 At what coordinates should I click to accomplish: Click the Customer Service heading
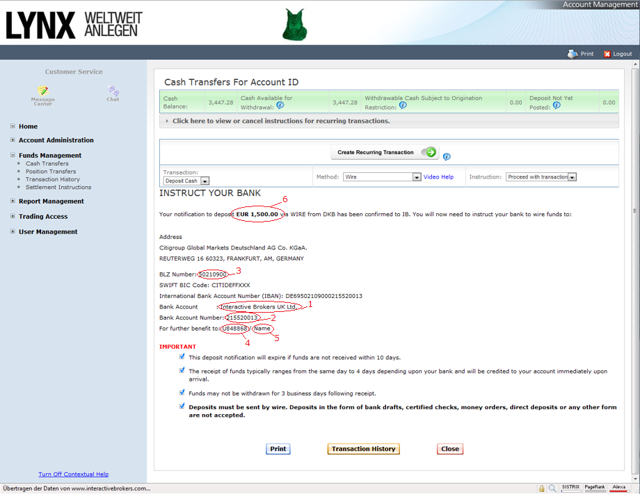[74, 72]
